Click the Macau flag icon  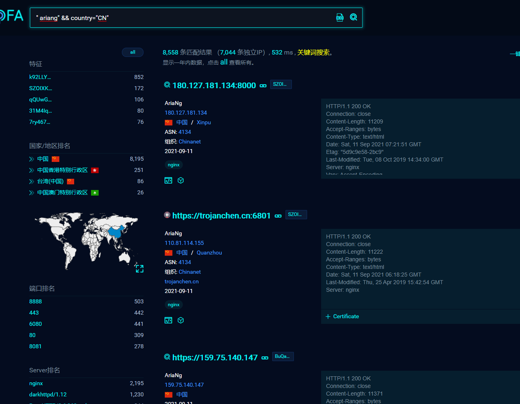coord(95,193)
